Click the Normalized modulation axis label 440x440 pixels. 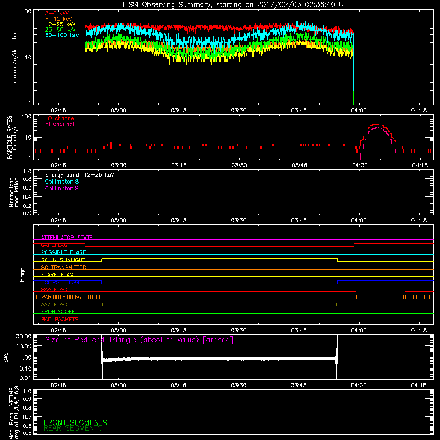[x=14, y=192]
